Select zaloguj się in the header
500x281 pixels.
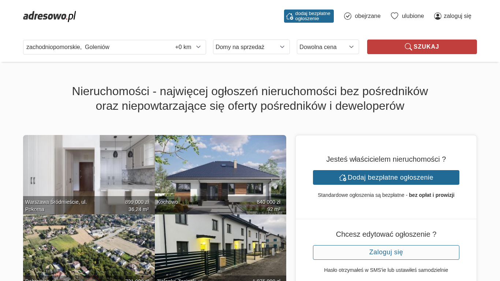pyautogui.click(x=457, y=16)
